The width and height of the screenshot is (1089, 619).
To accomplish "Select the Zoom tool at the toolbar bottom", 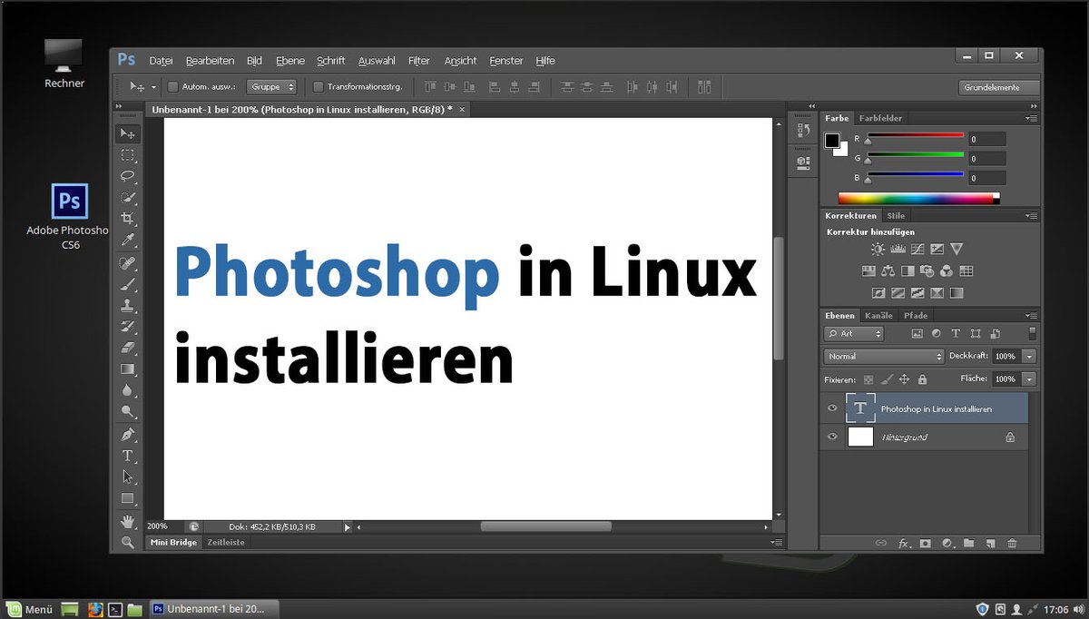I will [128, 542].
